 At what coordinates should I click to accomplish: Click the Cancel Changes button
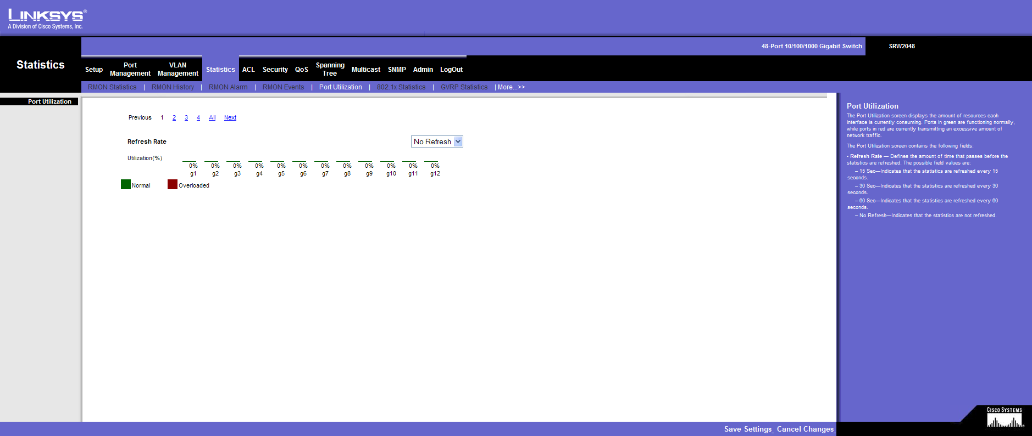pyautogui.click(x=806, y=429)
